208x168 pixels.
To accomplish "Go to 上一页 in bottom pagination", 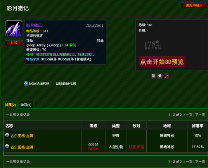I will tap(187, 161).
